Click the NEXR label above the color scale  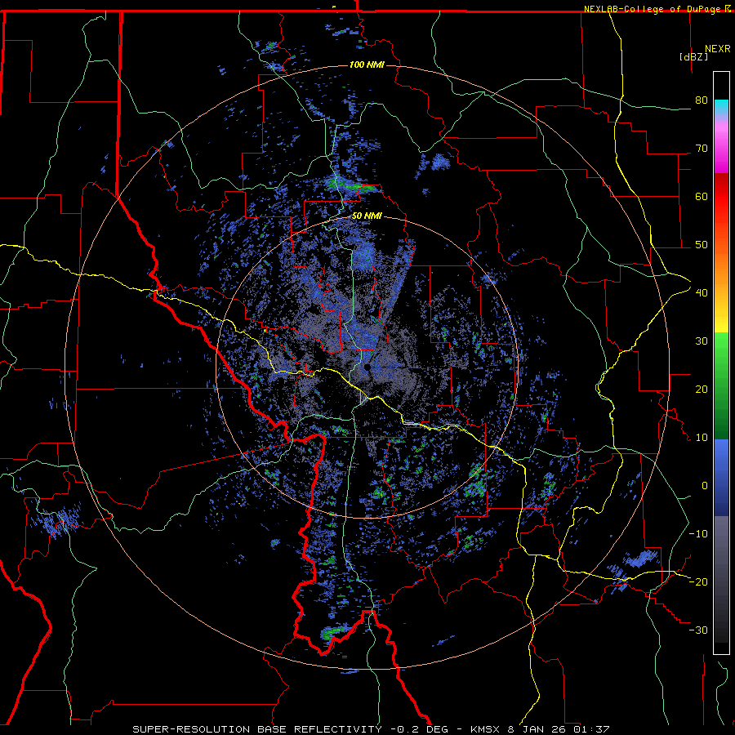pos(718,49)
